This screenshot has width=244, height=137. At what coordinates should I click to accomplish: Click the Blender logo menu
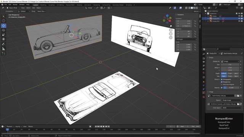tap(2, 5)
